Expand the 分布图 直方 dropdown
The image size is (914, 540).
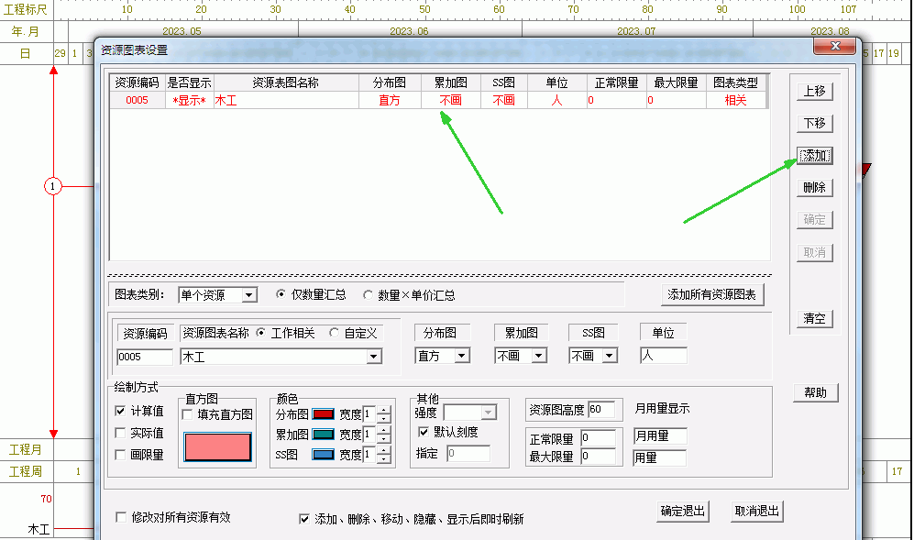click(x=461, y=356)
